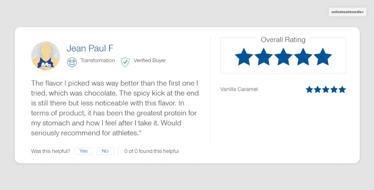Image resolution: width=374 pixels, height=190 pixels.
Task: Click the fourth large Overall Rating star
Action: click(303, 57)
